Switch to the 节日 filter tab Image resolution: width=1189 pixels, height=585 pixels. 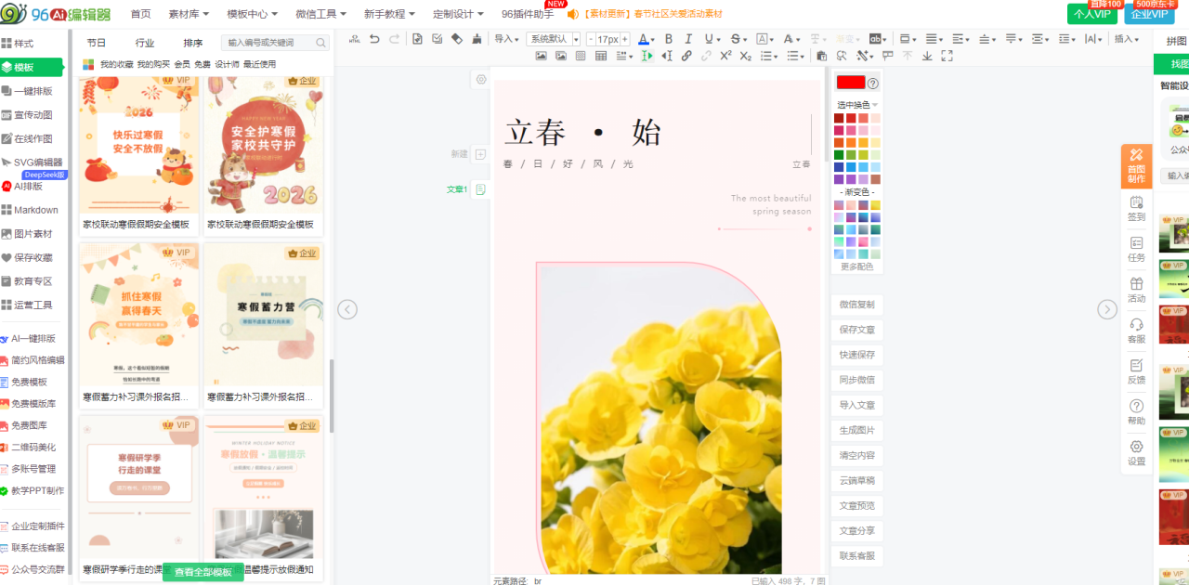click(97, 43)
